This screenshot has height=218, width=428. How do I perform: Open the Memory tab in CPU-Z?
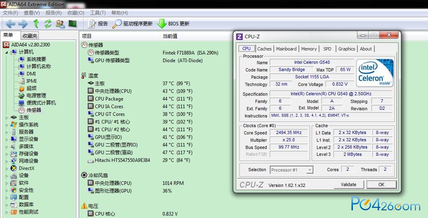pos(309,49)
